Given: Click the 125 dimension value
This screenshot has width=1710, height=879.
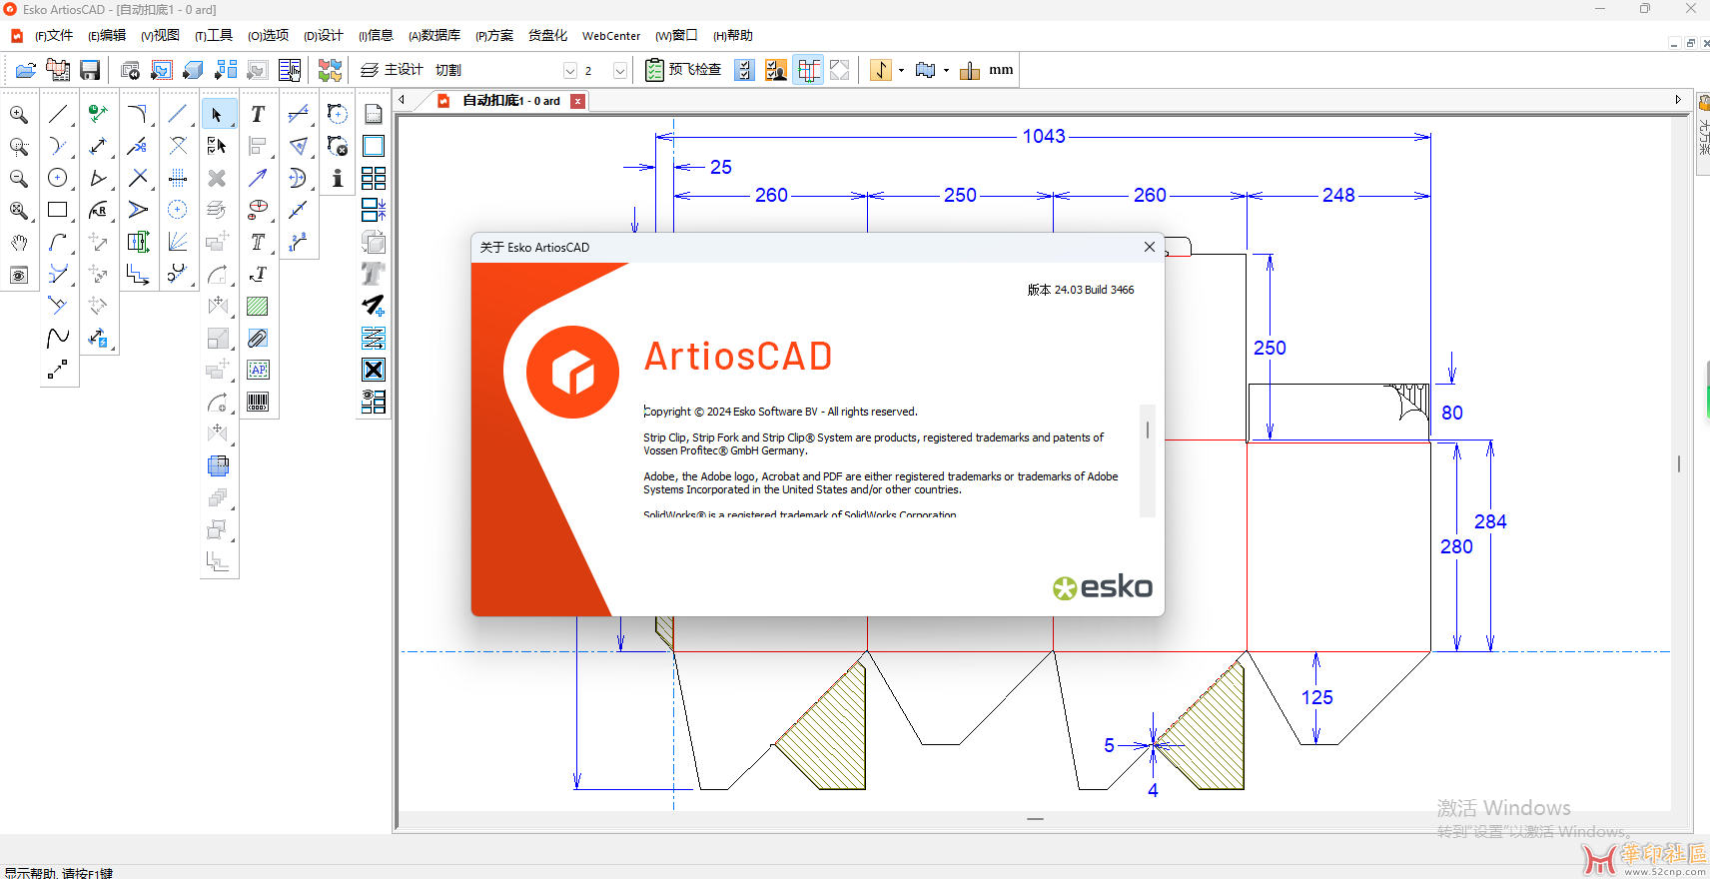Looking at the screenshot, I should click(x=1317, y=697).
